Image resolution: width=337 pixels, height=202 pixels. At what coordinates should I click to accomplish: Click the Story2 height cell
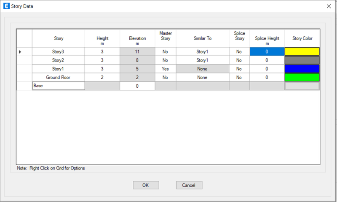click(102, 60)
